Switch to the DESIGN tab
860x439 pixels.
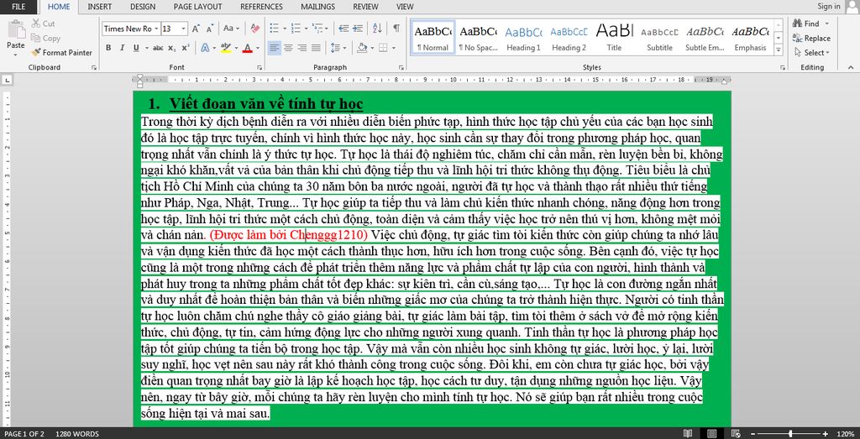pos(143,7)
